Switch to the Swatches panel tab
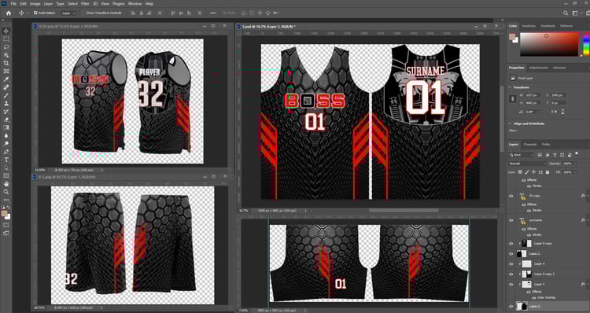590x313 pixels. [529, 26]
